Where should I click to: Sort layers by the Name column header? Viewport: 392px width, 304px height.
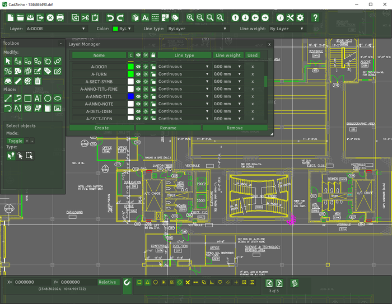(x=99, y=55)
